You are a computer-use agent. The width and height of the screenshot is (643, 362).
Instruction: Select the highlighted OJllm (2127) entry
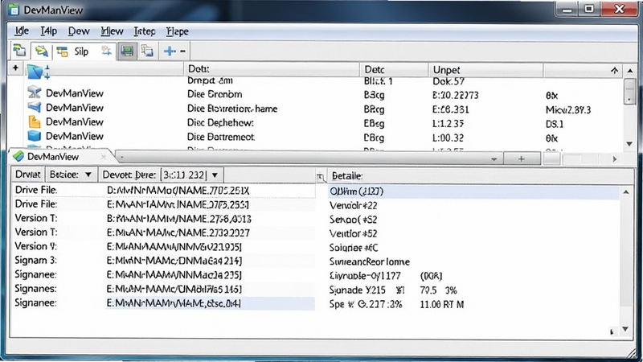point(473,191)
